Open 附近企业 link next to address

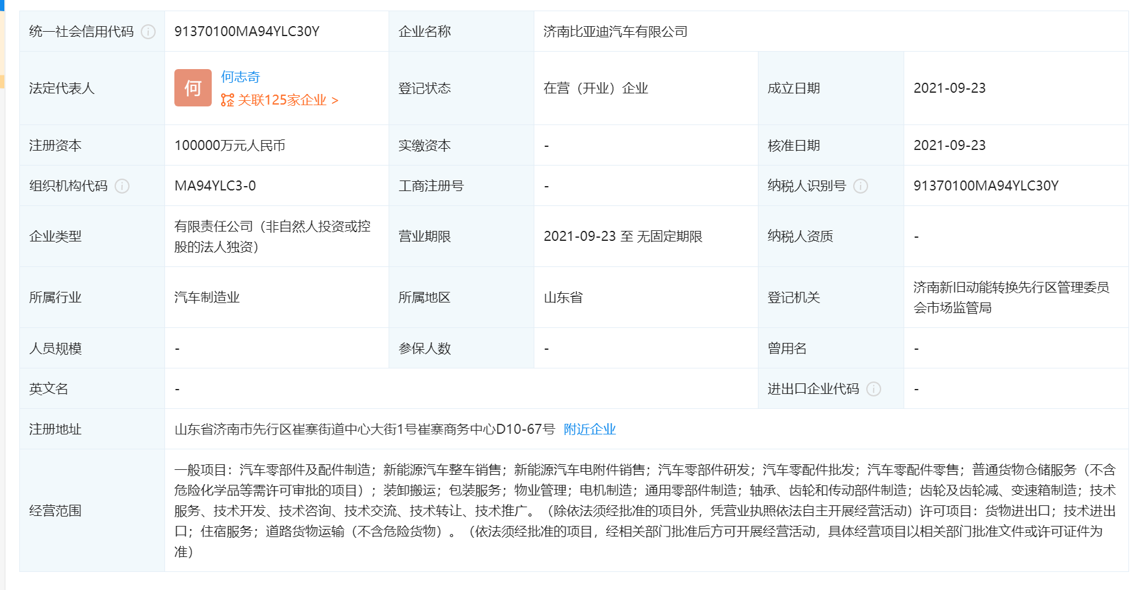coord(589,429)
